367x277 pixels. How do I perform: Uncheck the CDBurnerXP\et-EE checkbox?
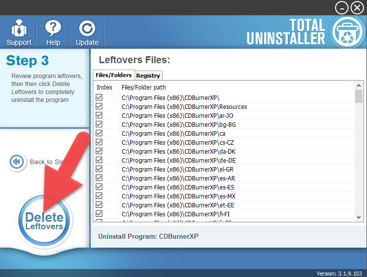point(99,205)
